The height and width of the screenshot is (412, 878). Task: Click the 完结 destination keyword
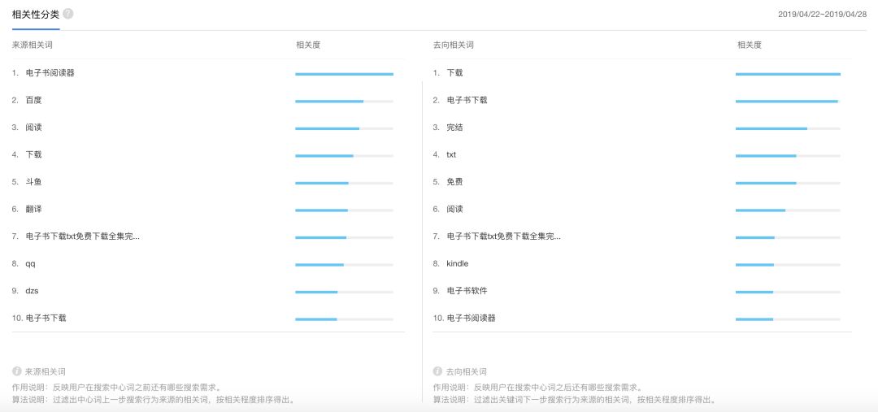[x=454, y=128]
